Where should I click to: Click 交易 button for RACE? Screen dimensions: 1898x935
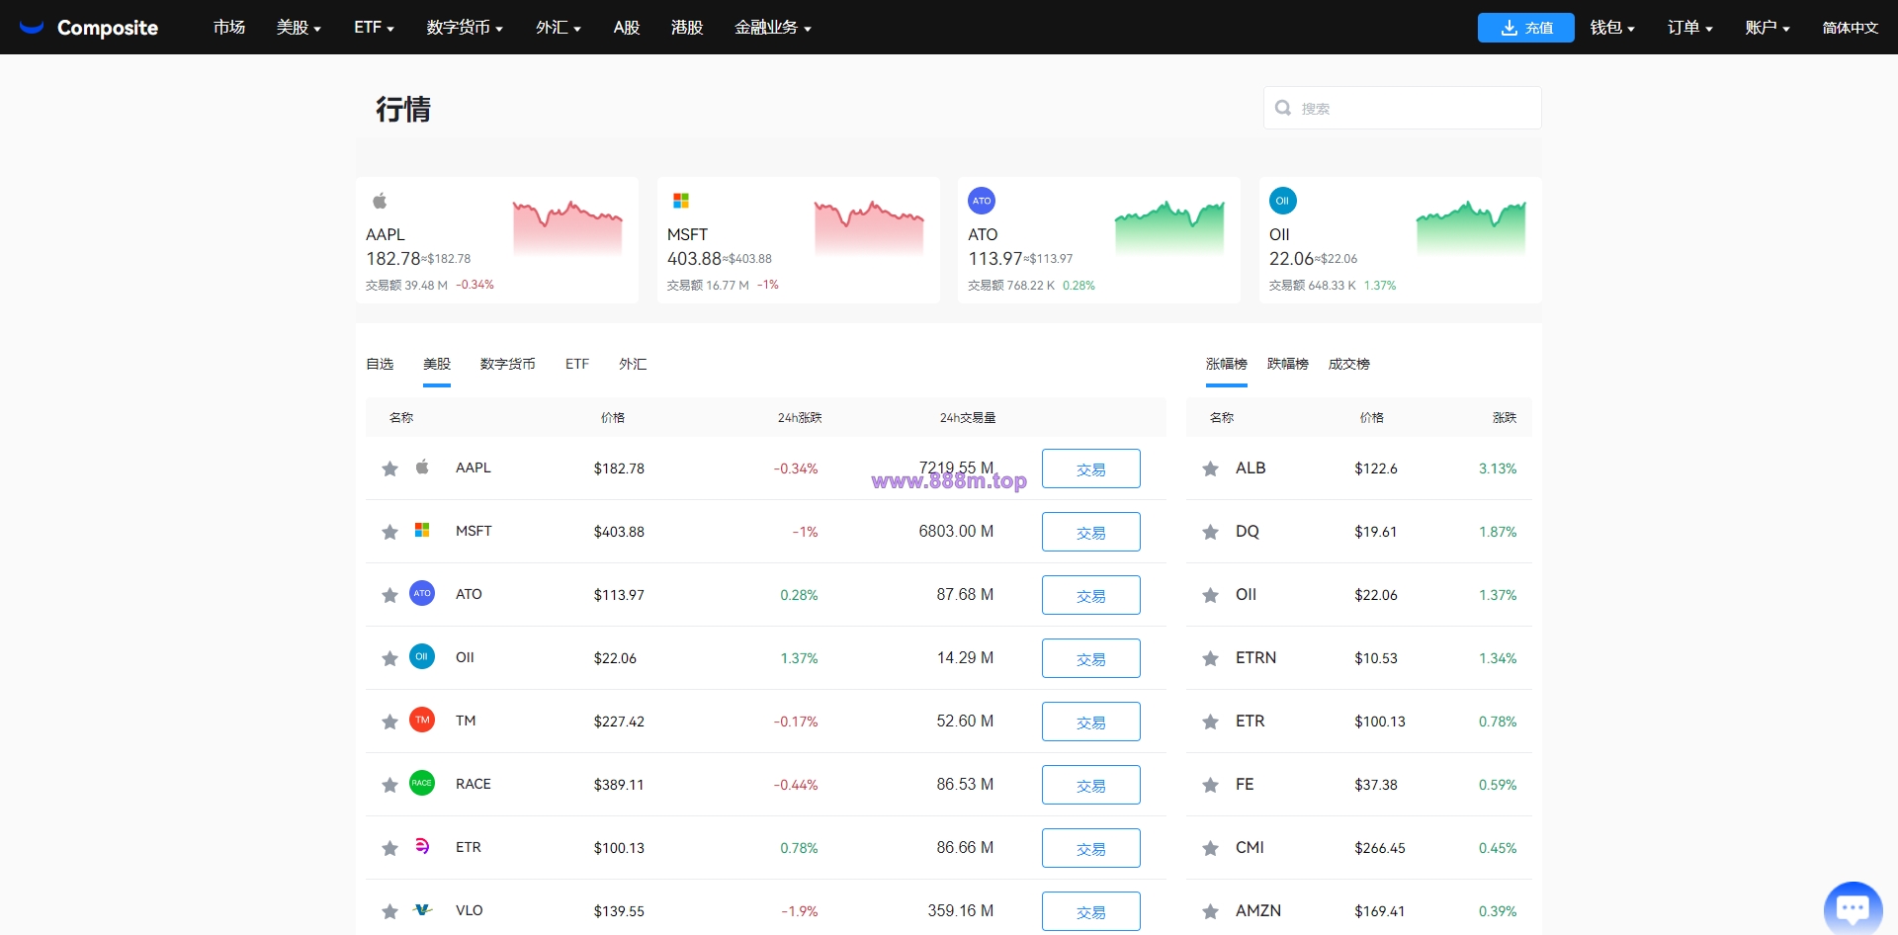click(x=1090, y=785)
